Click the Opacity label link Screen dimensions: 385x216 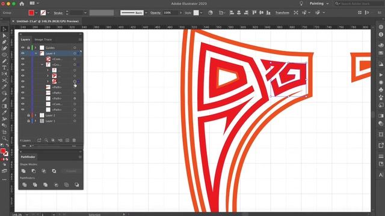pos(155,13)
